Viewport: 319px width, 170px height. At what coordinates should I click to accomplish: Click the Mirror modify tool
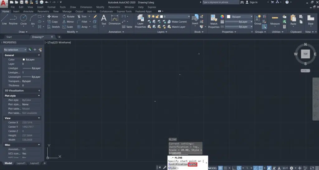(68, 22)
